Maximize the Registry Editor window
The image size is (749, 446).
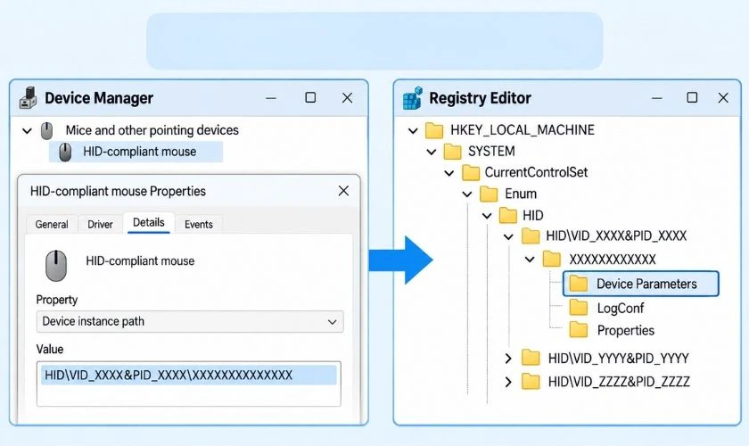pos(692,97)
